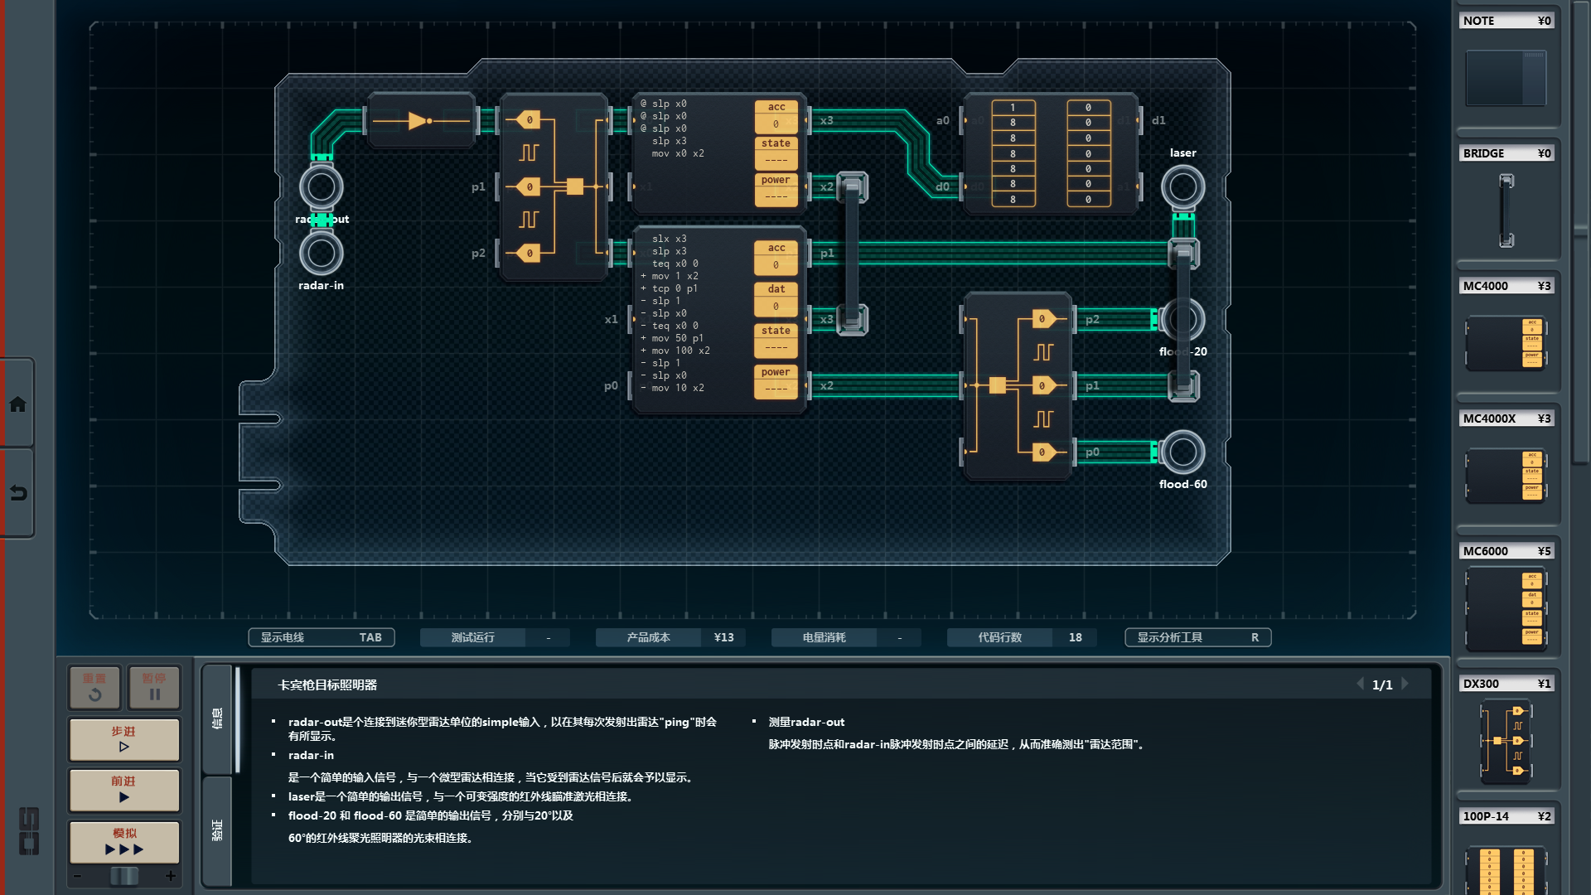
Task: Switch to the 信息 info tab
Action: (x=217, y=718)
